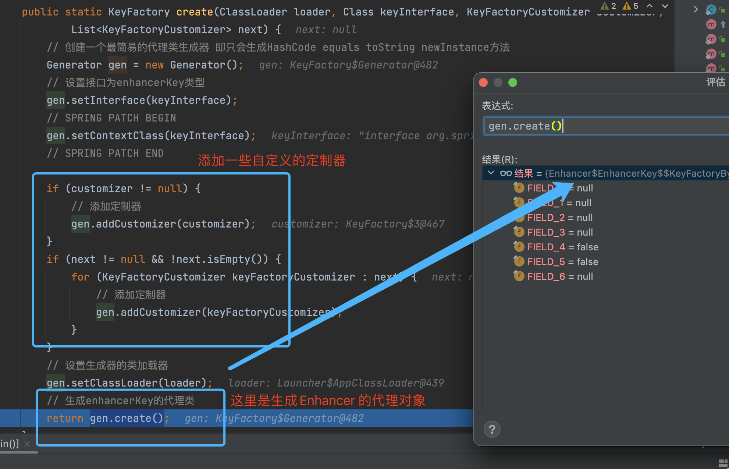Click inline hint 'loader: Launcher$AppClassLoader@439'

point(336,383)
